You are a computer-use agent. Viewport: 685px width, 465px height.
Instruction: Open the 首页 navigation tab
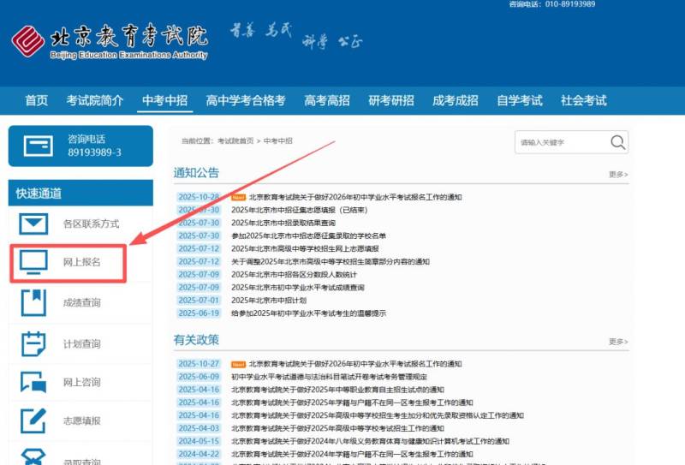pyautogui.click(x=37, y=100)
